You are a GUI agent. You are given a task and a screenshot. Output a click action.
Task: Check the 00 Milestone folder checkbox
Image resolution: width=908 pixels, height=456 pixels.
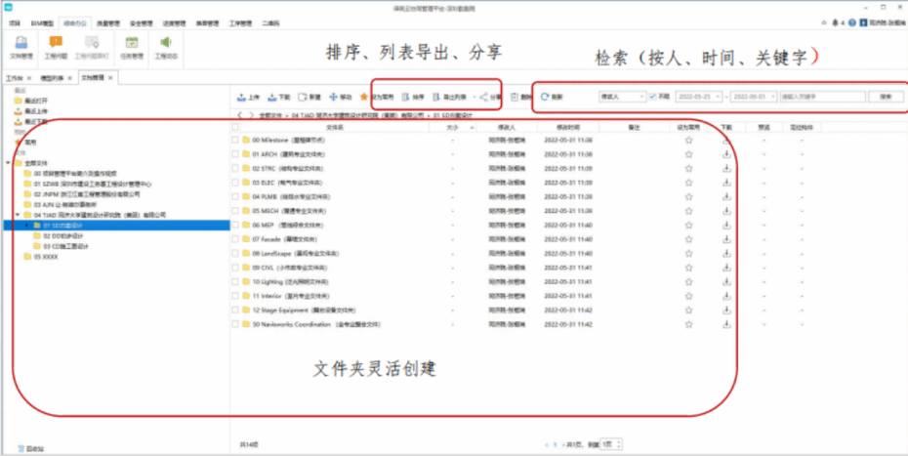click(x=235, y=141)
